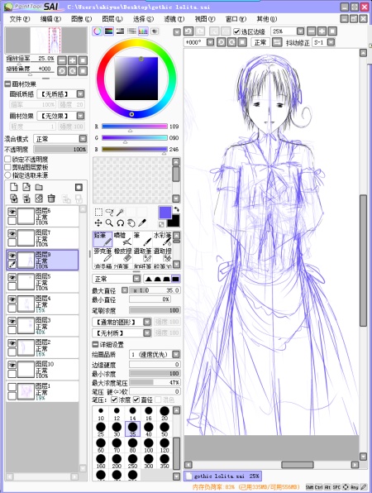Open the 编辑 menu
372x493 pixels.
point(50,19)
